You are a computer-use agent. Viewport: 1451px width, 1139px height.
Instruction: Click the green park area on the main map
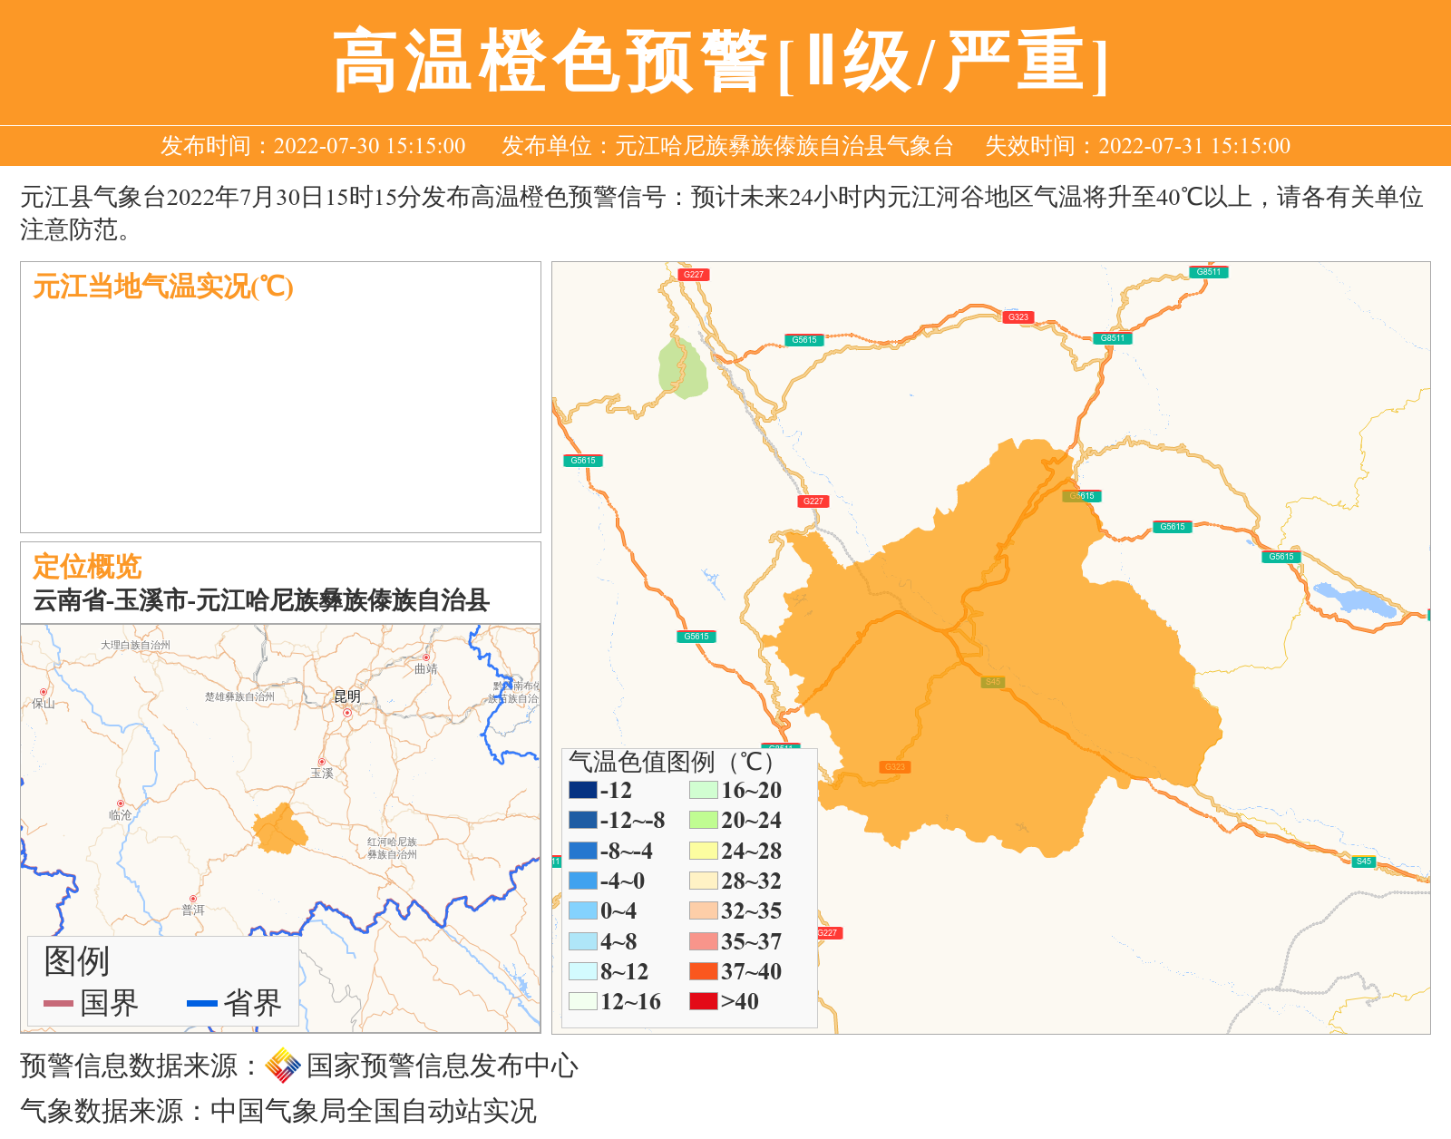click(682, 368)
